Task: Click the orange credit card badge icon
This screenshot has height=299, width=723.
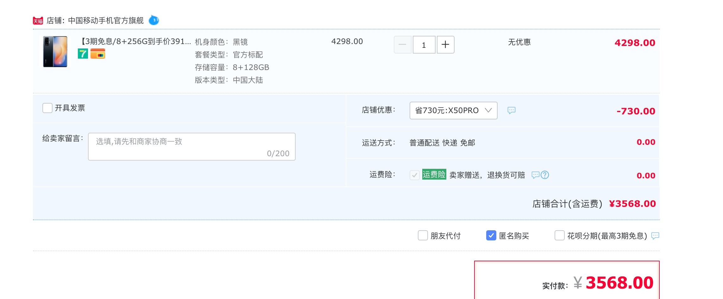Action: coord(97,54)
